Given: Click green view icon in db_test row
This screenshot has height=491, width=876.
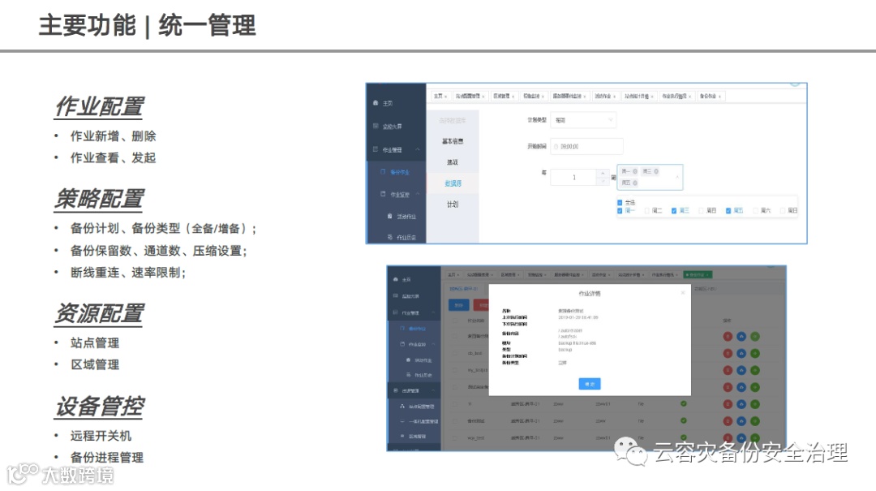Looking at the screenshot, I should [755, 353].
